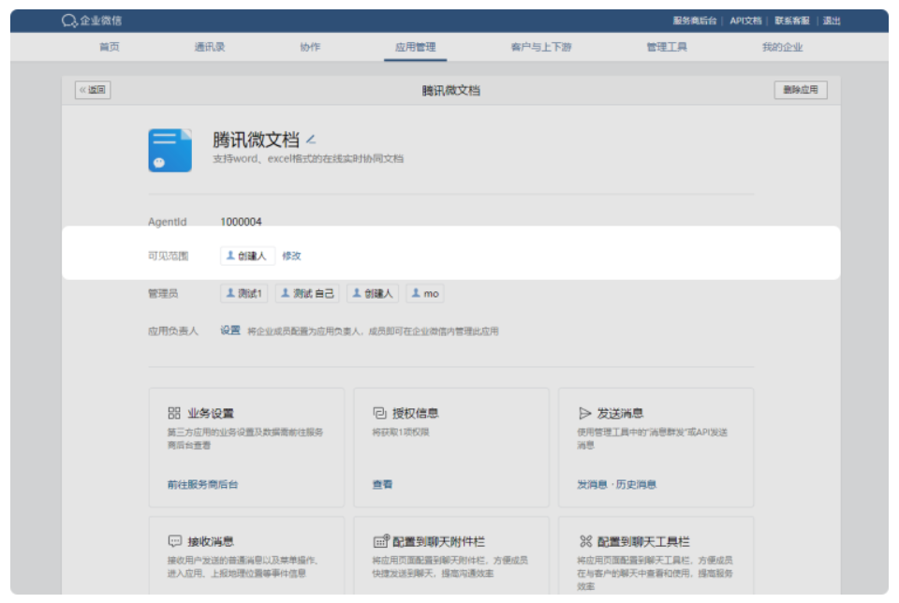Click the AgentId value 1000004

(x=241, y=222)
